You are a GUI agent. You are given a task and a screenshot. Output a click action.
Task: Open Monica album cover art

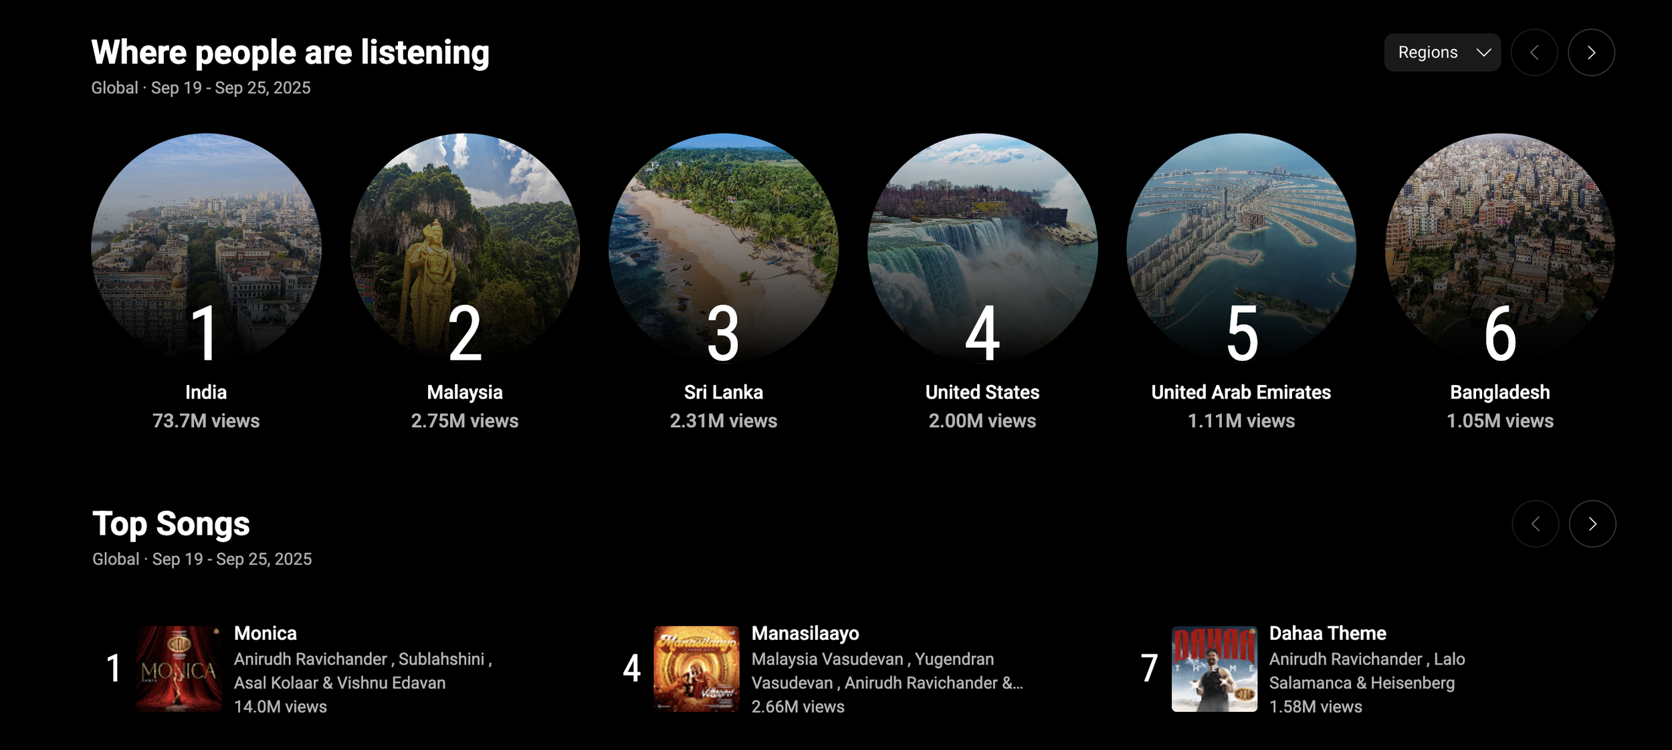coord(179,668)
